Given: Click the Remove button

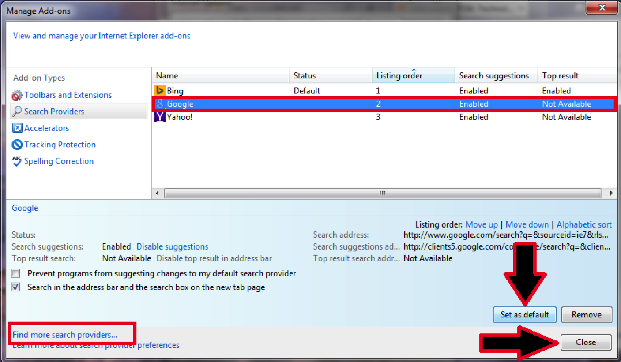Looking at the screenshot, I should coord(587,315).
